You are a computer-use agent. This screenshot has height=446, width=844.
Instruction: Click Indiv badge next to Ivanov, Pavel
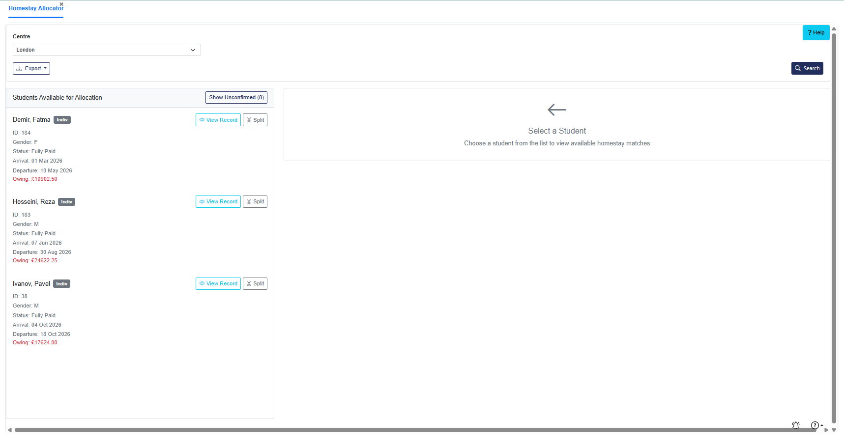(x=61, y=284)
